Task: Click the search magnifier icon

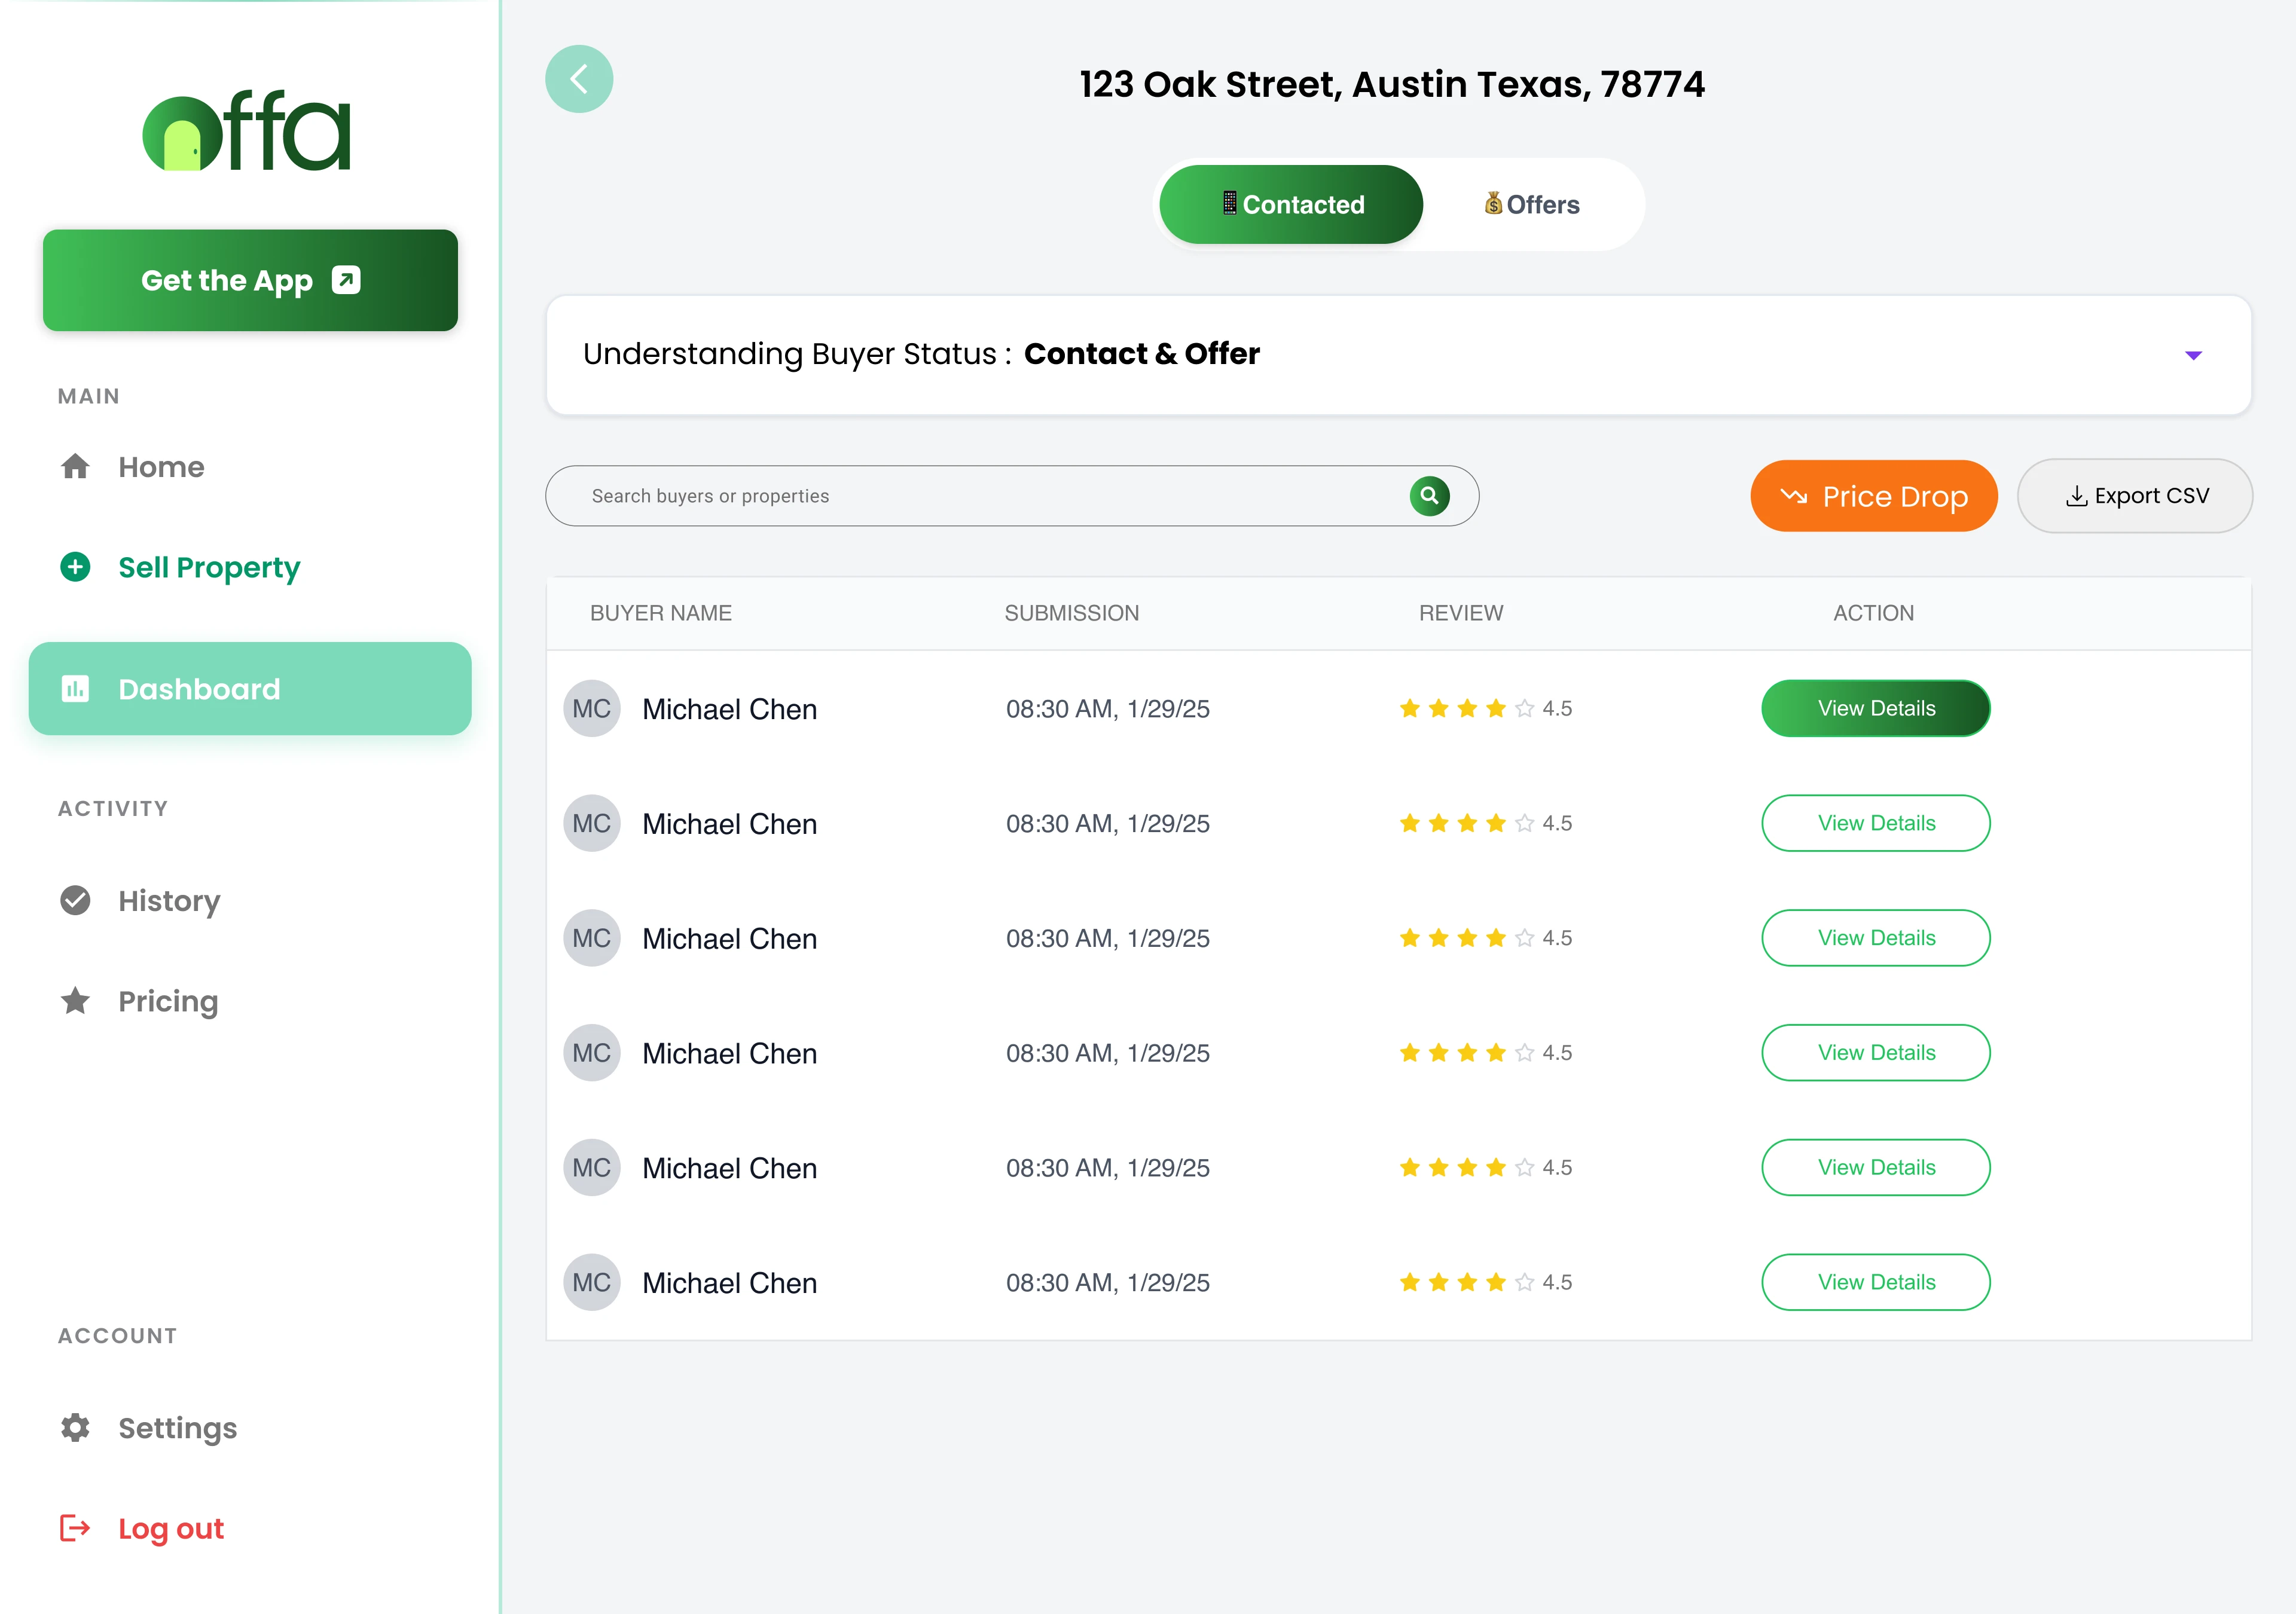Action: 1429,496
